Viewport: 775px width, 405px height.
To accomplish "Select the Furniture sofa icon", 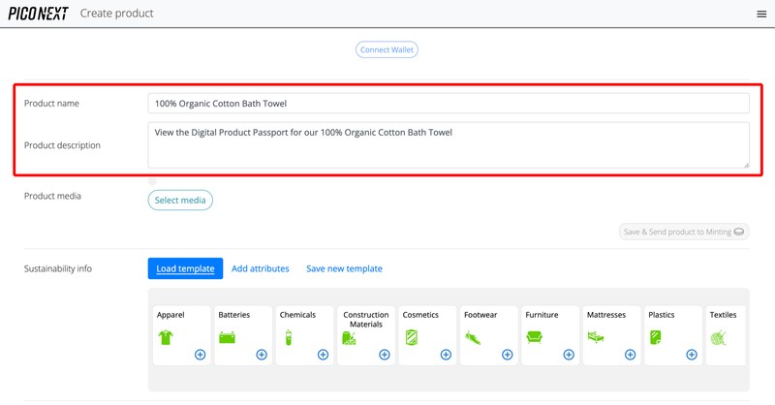I will (534, 337).
